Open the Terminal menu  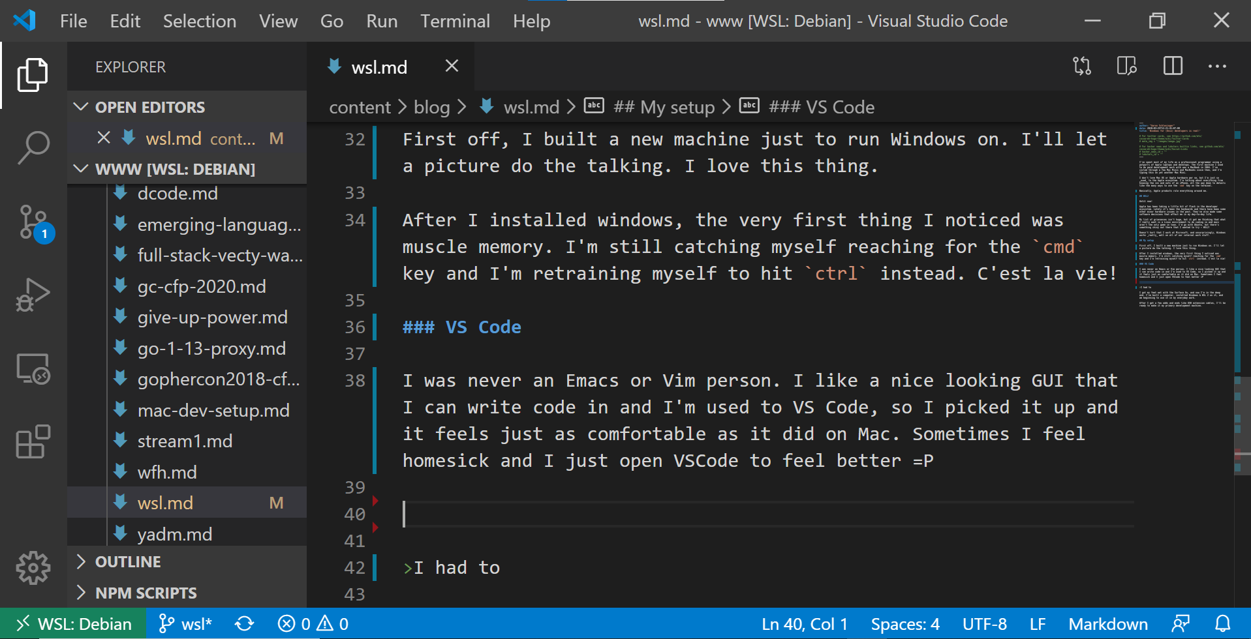click(455, 20)
